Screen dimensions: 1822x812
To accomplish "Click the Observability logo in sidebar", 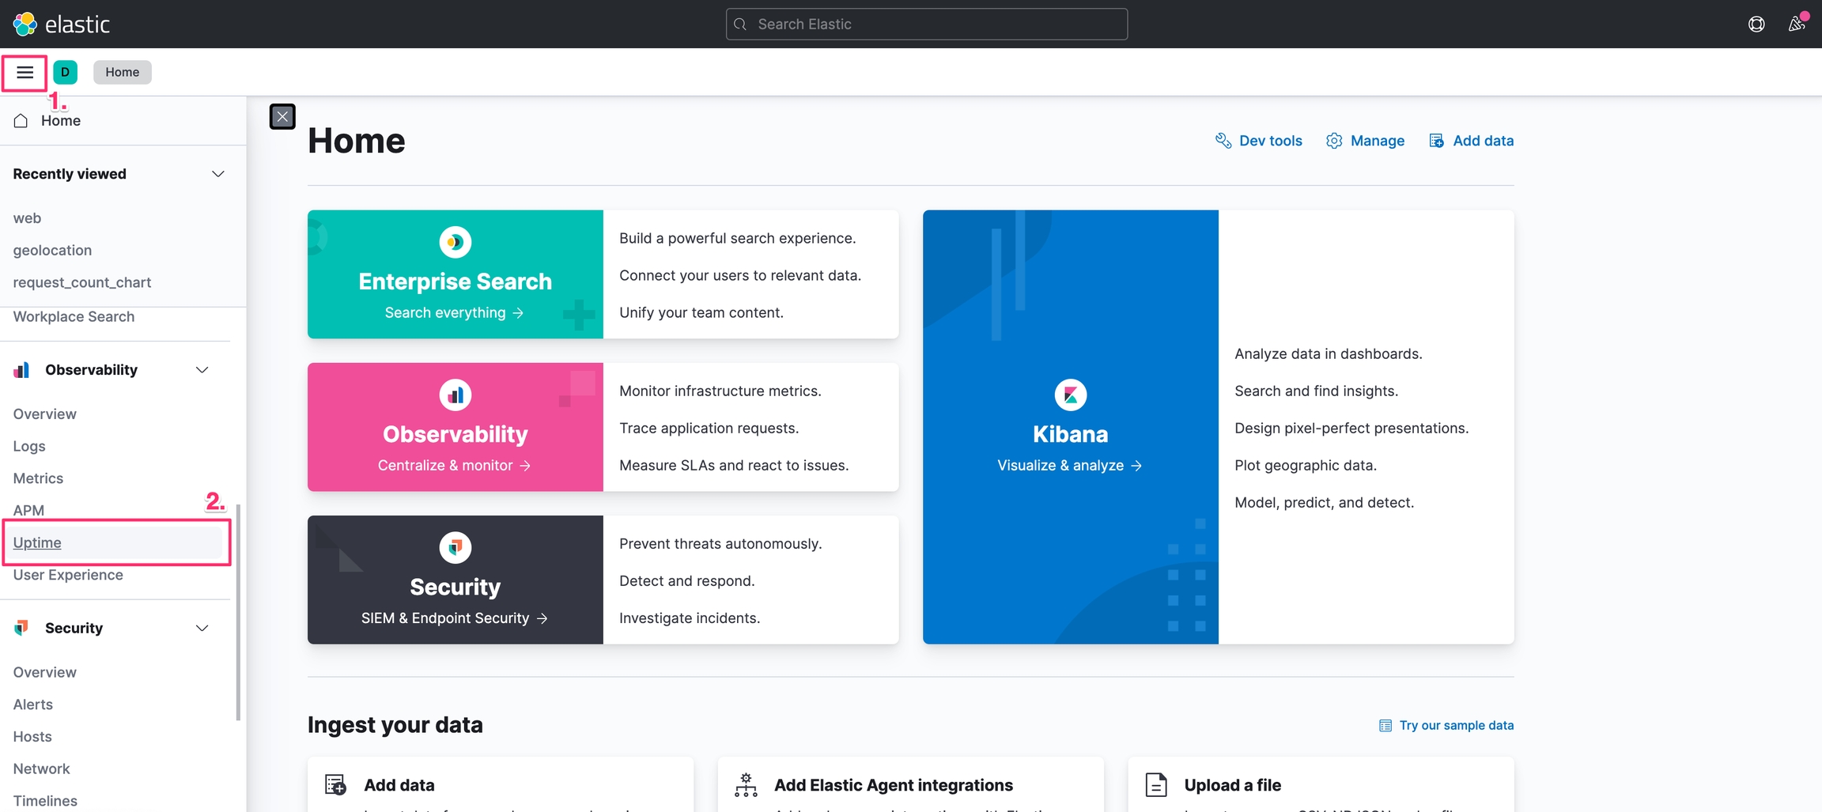I will pos(22,369).
